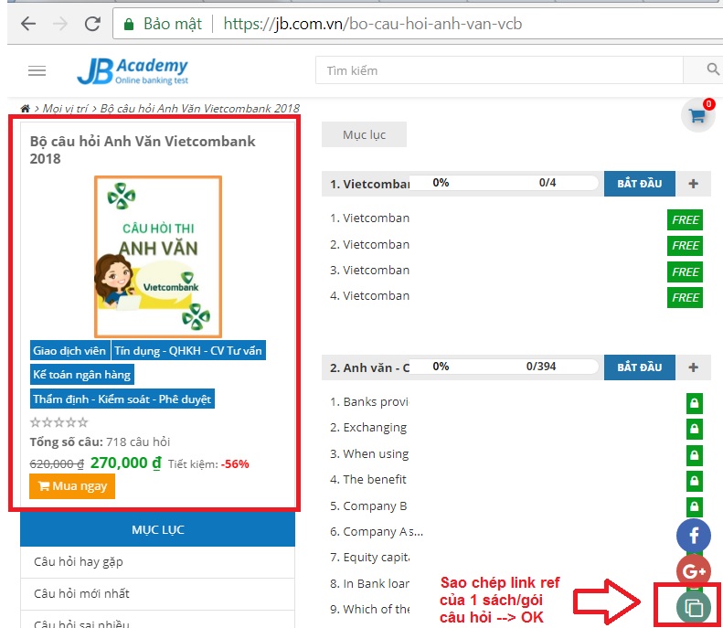Click the Giao dịch viên tag
The height and width of the screenshot is (628, 723).
click(x=69, y=350)
